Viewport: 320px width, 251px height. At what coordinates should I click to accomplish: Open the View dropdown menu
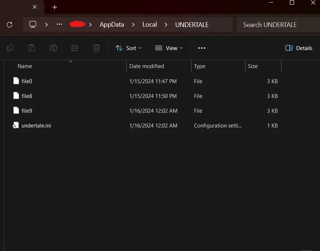pos(169,48)
